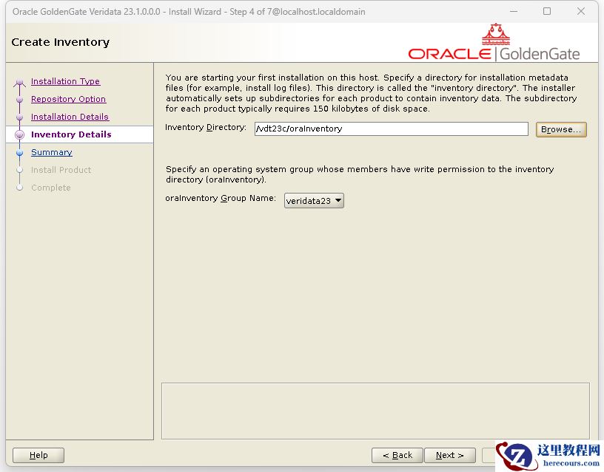Click the oraInventory Group Name label
The height and width of the screenshot is (472, 604).
pyautogui.click(x=221, y=199)
